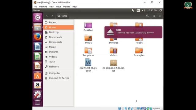Screen dimensions: 196x110
Task: Open the Ubuntu Dash search launcher
Action: (x=38, y=17)
